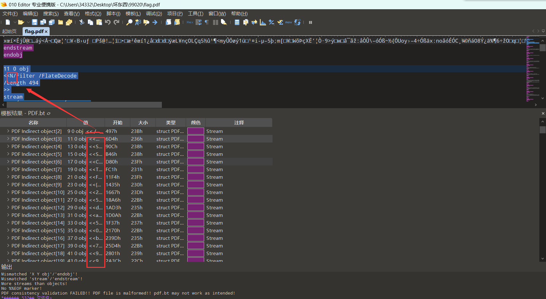Click the Undo arrow icon
The height and width of the screenshot is (299, 546).
108,22
